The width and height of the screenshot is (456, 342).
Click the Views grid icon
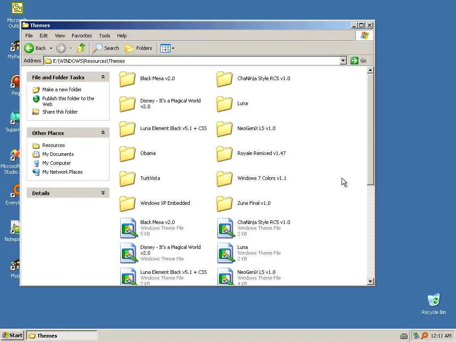tap(165, 48)
